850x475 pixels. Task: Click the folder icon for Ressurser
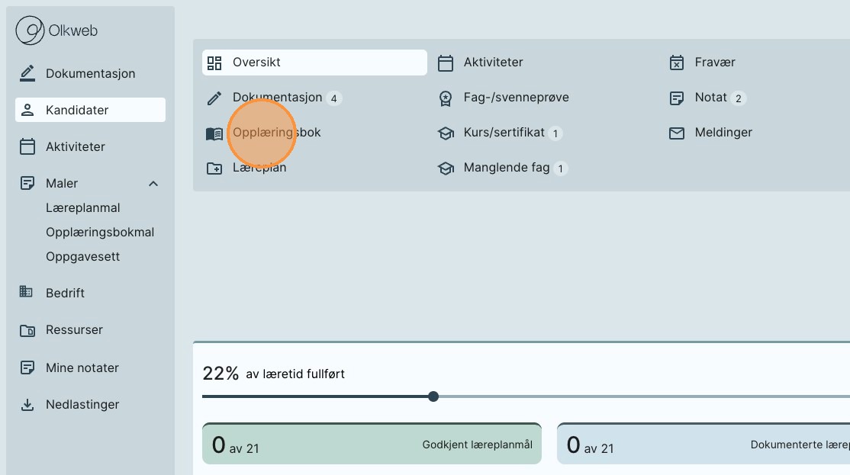tap(27, 330)
